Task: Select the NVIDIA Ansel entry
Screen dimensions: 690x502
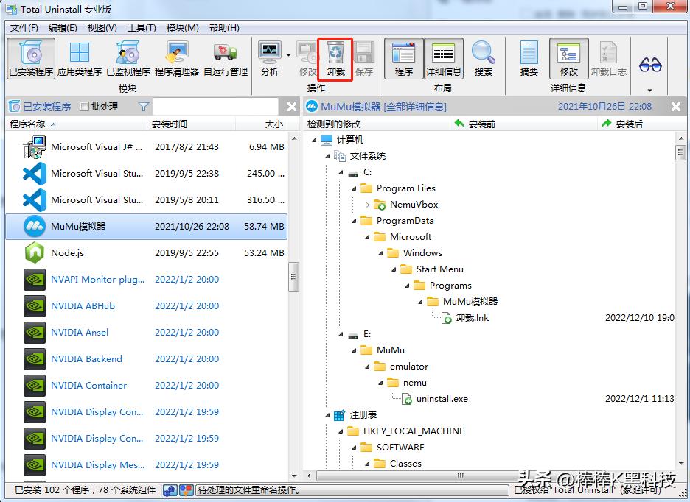Action: pos(146,333)
